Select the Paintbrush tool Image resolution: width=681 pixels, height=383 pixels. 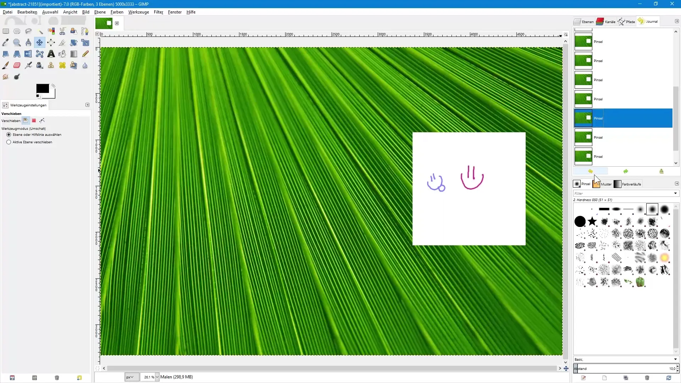6,65
